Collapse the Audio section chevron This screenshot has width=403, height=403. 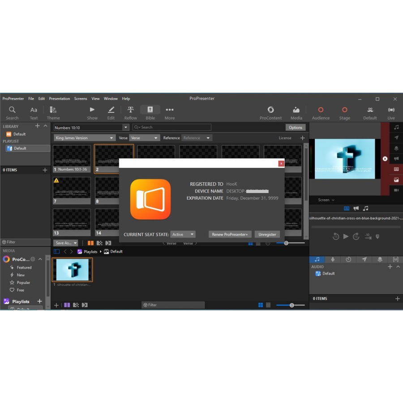pos(398,267)
